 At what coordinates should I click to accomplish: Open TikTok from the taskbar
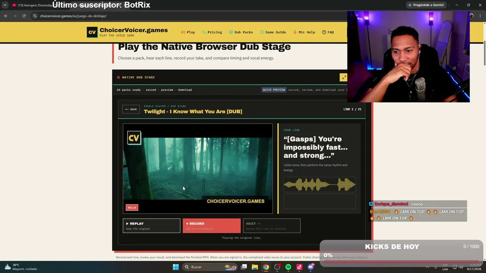click(x=299, y=267)
